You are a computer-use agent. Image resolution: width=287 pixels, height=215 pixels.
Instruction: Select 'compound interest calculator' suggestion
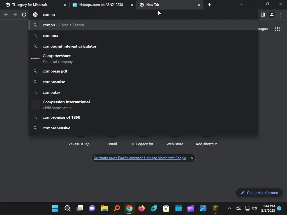[143, 46]
